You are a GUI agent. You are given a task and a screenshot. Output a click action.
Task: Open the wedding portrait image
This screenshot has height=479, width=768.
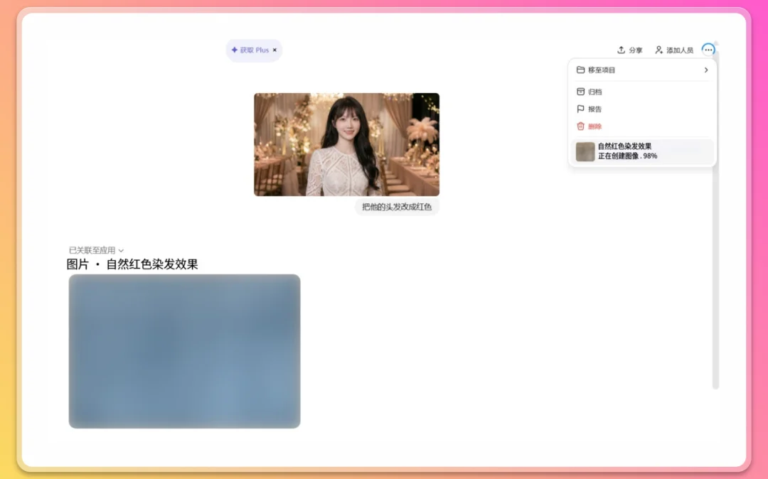(346, 144)
